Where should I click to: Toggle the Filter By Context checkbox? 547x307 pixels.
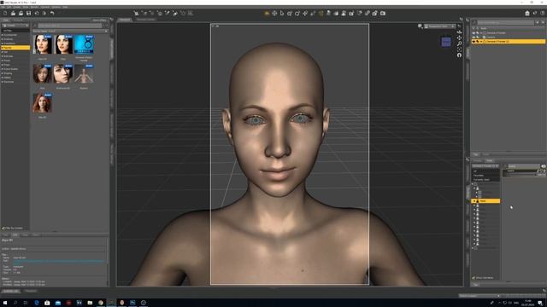pos(3,229)
